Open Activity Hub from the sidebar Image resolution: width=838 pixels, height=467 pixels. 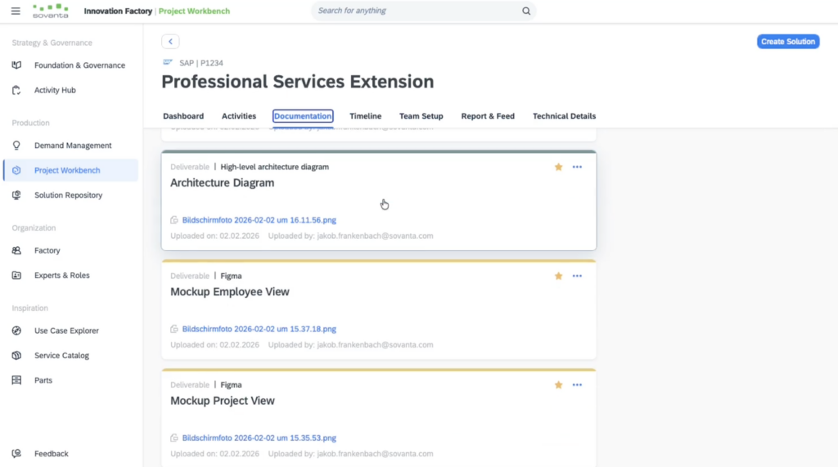click(55, 90)
